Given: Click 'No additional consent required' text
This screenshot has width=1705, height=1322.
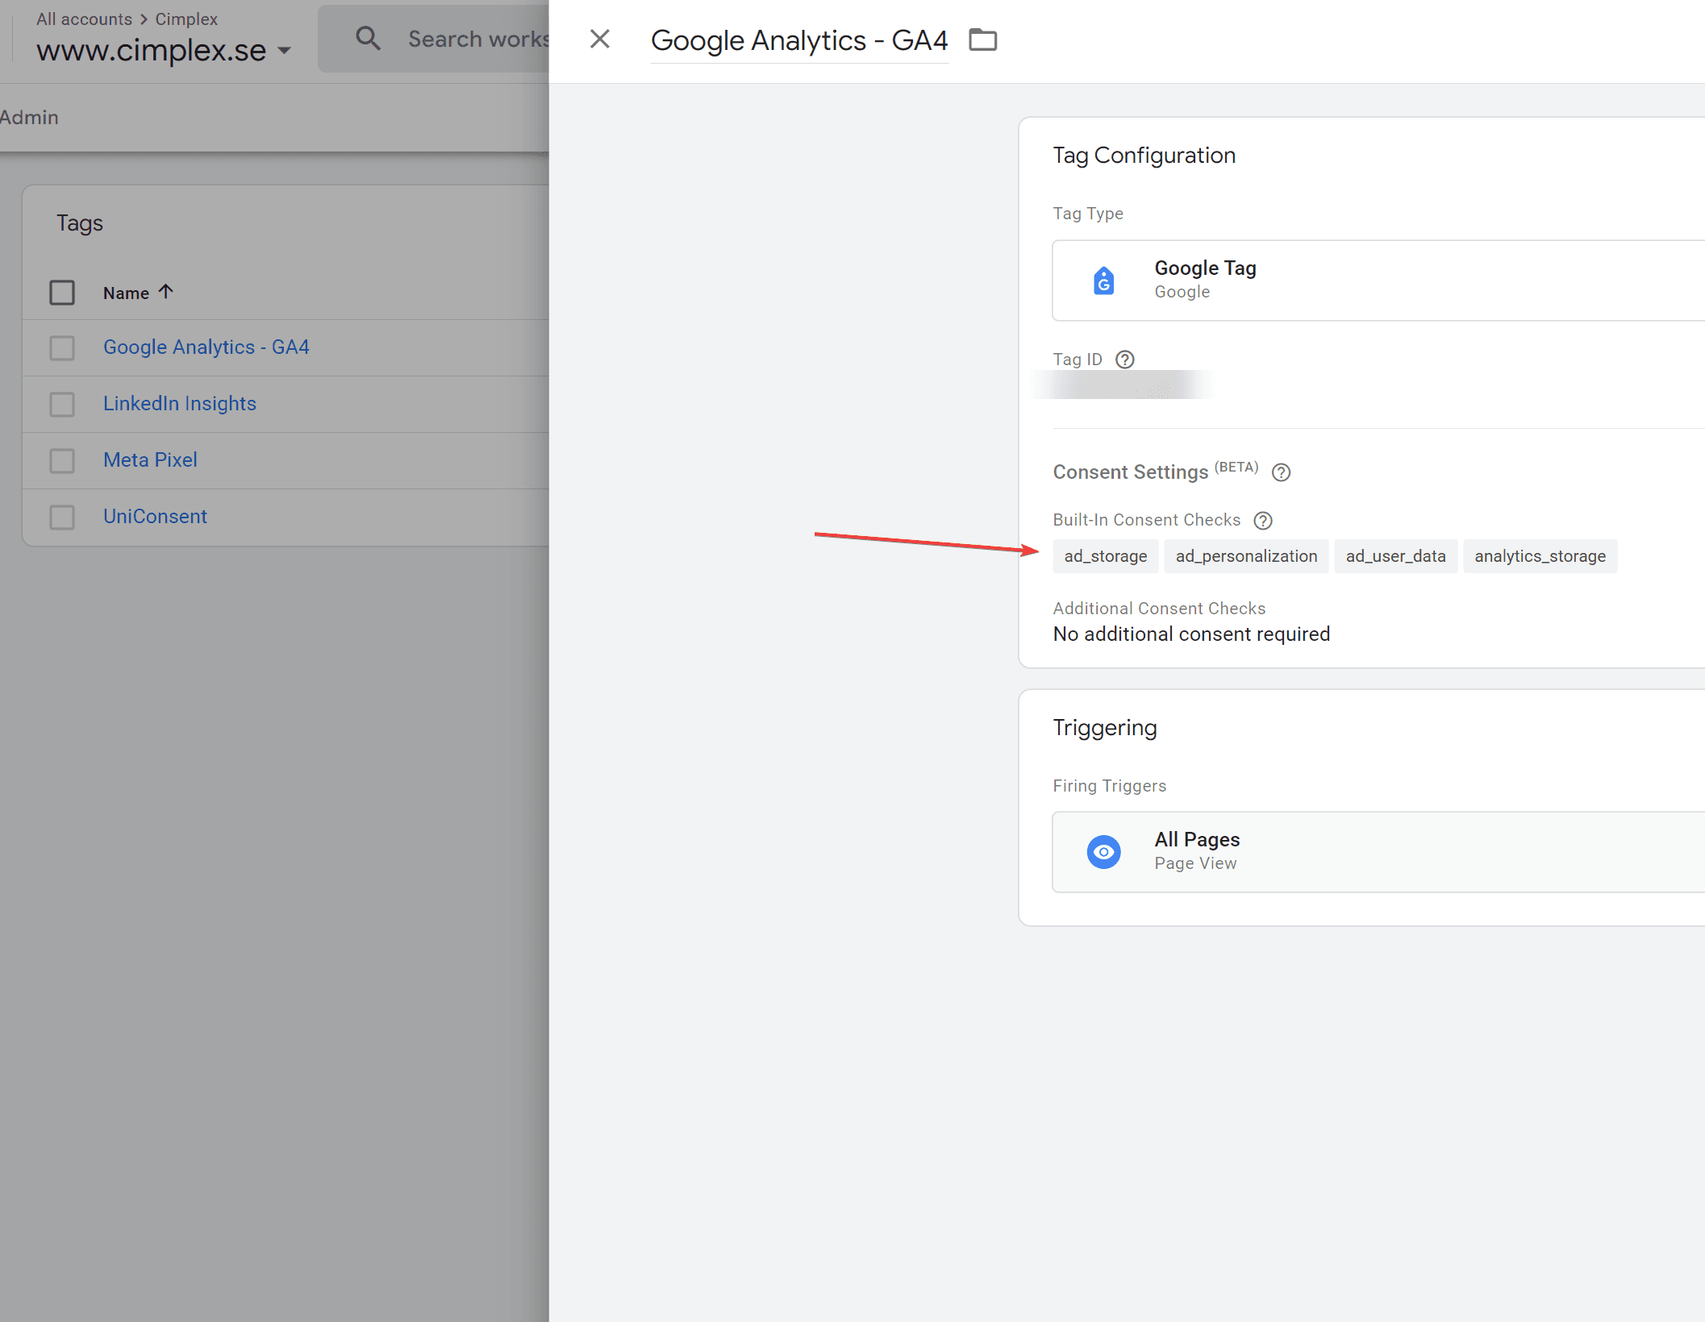Looking at the screenshot, I should point(1192,634).
